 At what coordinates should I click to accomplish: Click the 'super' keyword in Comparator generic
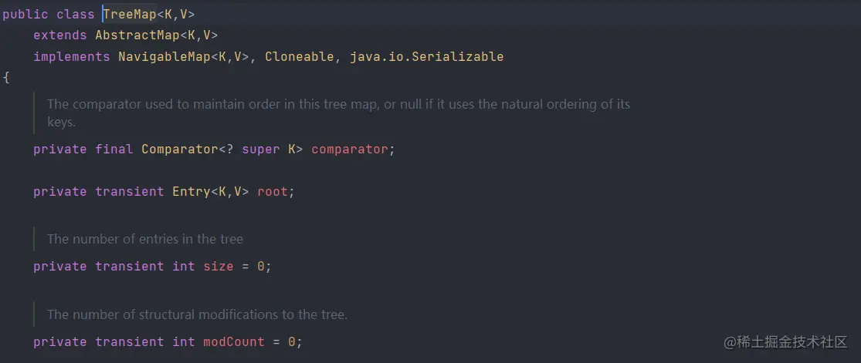pos(261,150)
